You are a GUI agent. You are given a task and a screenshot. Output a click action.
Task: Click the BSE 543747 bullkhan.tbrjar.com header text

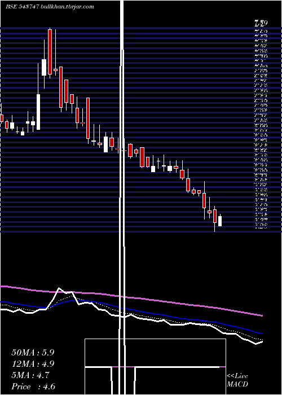pos(50,7)
